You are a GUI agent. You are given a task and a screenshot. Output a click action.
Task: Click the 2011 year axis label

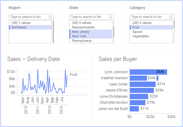pyautogui.click(x=38, y=110)
